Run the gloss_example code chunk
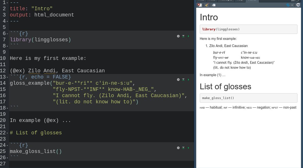The width and height of the screenshot is (303, 168). coord(188,79)
